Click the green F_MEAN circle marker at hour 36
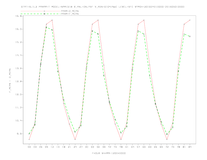Screen dimensions: 207x160 [x=98, y=34]
